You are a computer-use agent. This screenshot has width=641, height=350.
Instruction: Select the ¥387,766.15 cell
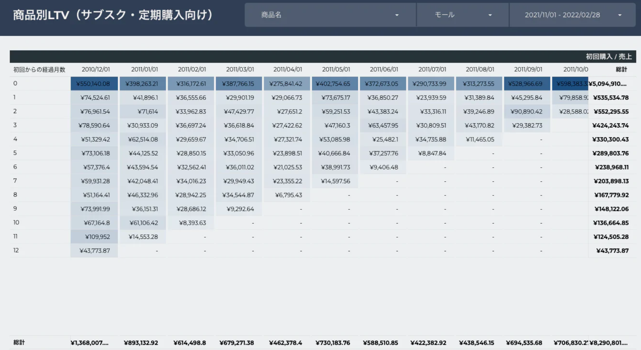[x=239, y=84]
